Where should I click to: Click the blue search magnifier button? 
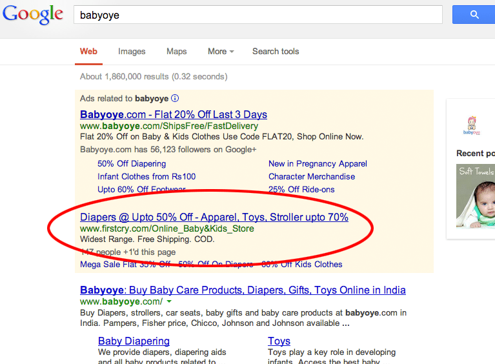coord(474,15)
